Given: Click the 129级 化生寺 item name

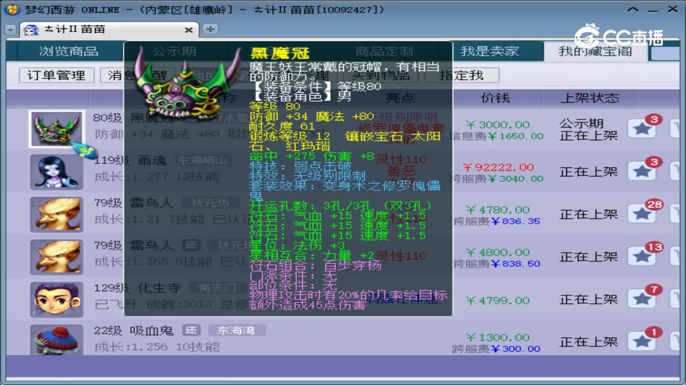Looking at the screenshot, I should (137, 288).
